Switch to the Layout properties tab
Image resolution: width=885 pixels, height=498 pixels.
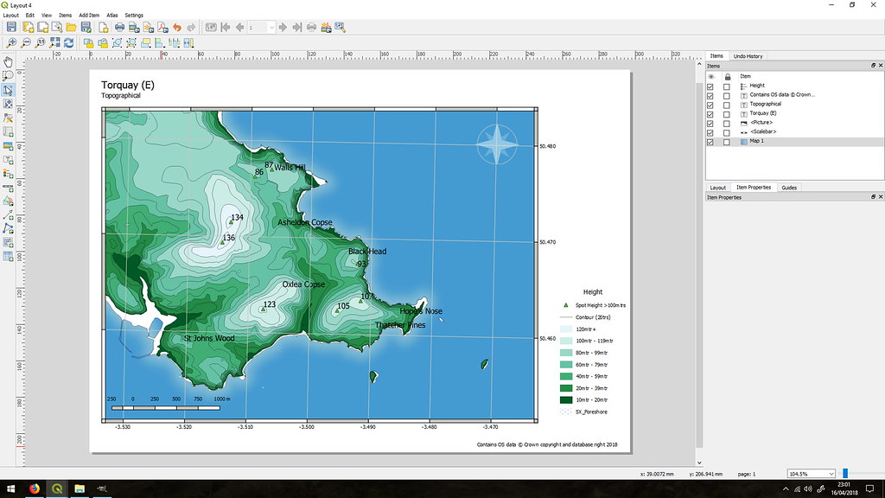pos(717,188)
